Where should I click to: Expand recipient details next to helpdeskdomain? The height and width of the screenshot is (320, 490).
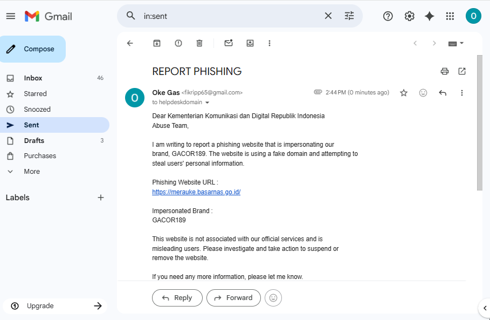coord(208,103)
